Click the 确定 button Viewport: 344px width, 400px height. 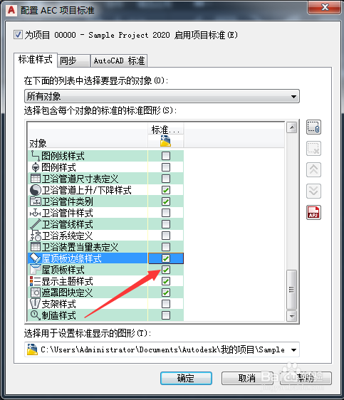coord(186,378)
